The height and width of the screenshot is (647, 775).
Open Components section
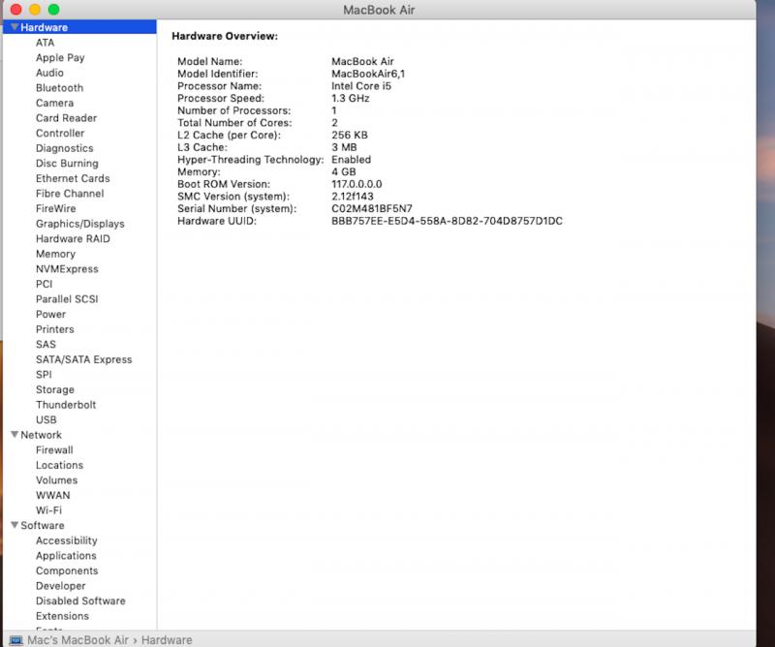click(x=67, y=570)
